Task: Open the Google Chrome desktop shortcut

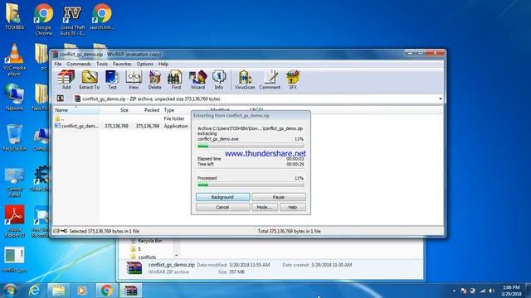Action: click(44, 19)
